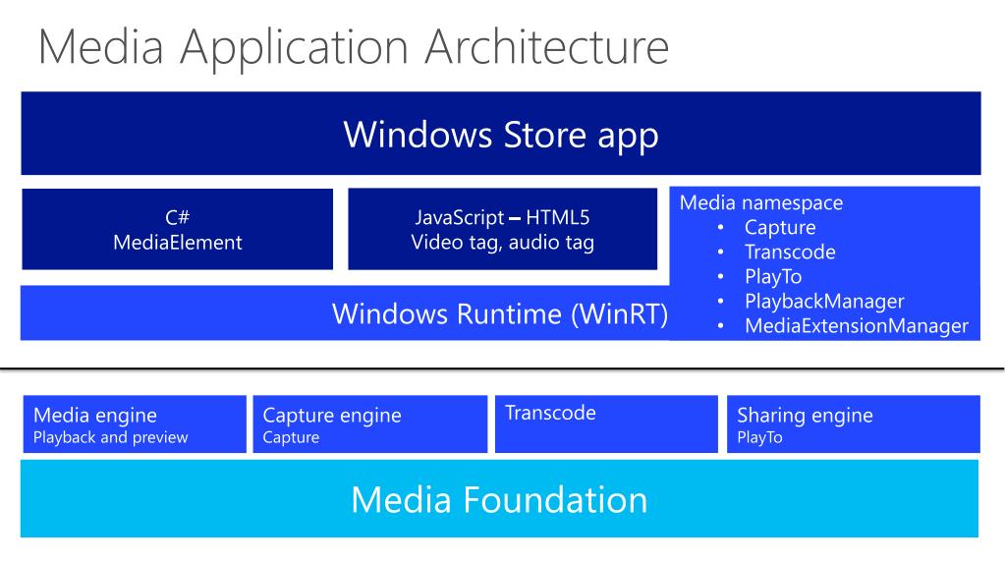Click the Media namespace heading
This screenshot has height=565, width=1005.
[760, 202]
